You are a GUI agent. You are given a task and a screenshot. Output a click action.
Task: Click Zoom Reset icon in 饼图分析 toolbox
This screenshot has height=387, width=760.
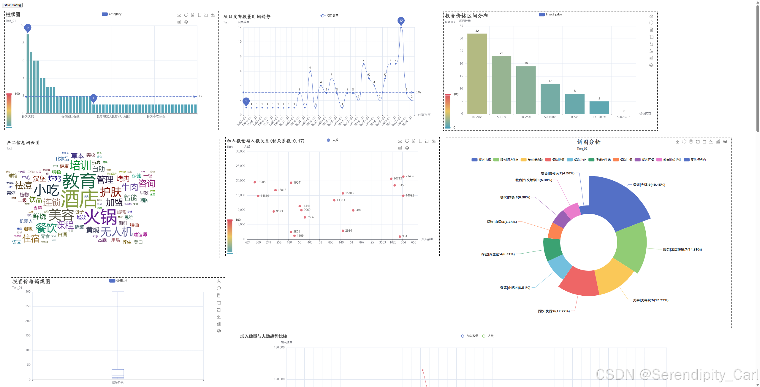(x=704, y=141)
